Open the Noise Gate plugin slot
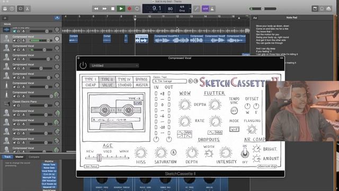This screenshot has width=339, height=191. pyautogui.click(x=49, y=168)
